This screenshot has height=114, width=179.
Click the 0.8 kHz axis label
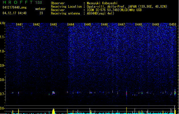tap(3, 80)
